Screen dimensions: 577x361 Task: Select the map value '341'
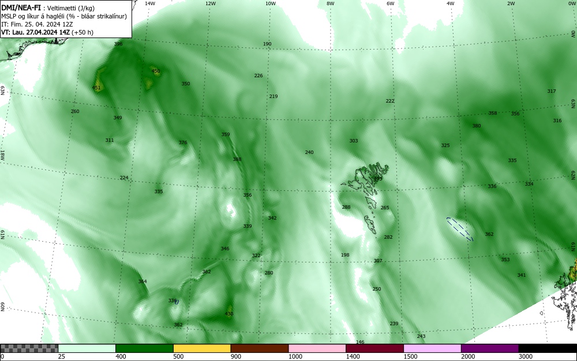coord(522,275)
